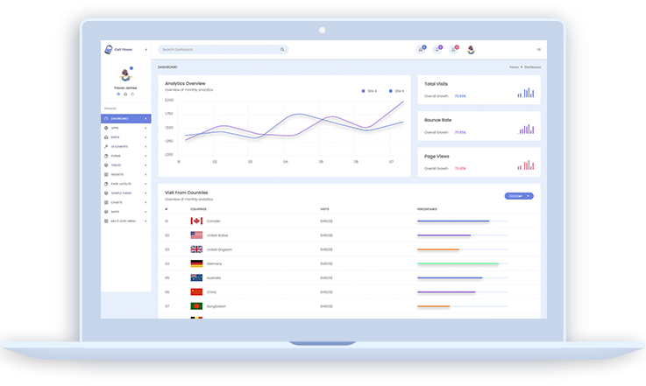The height and width of the screenshot is (386, 646).
Task: Expand the Multi Level Menu item
Action: click(x=124, y=221)
